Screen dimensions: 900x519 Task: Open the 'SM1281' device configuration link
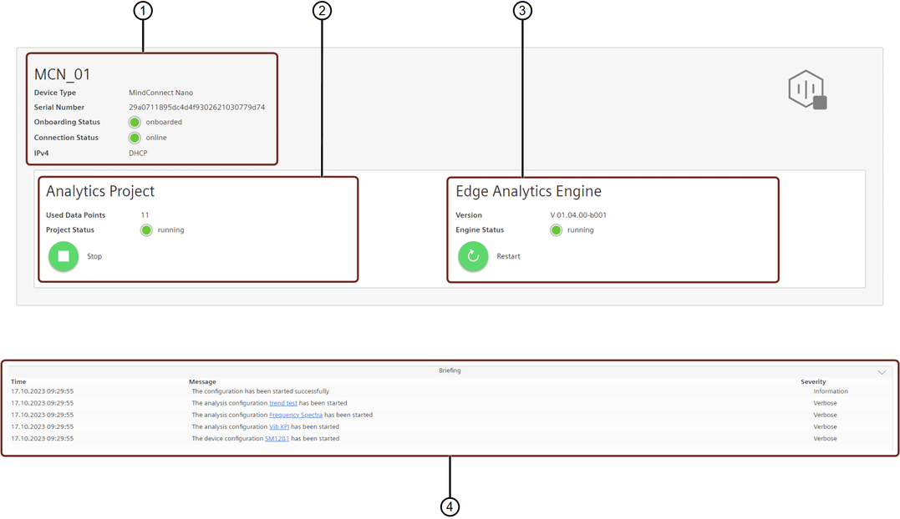(x=277, y=439)
